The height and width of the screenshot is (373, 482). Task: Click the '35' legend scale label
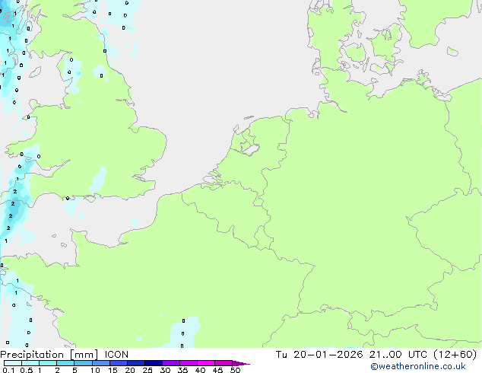click(182, 370)
